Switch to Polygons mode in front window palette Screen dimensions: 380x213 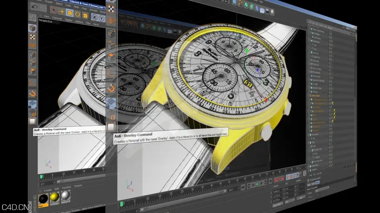click(x=111, y=57)
